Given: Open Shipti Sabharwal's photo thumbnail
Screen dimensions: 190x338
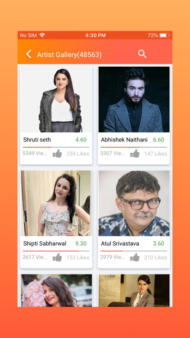Looking at the screenshot, I should pyautogui.click(x=56, y=203).
